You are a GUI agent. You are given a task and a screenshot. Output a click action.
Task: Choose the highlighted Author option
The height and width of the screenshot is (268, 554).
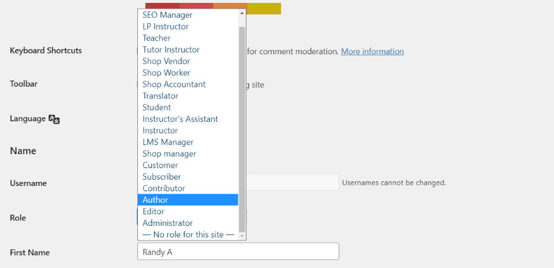[155, 200]
